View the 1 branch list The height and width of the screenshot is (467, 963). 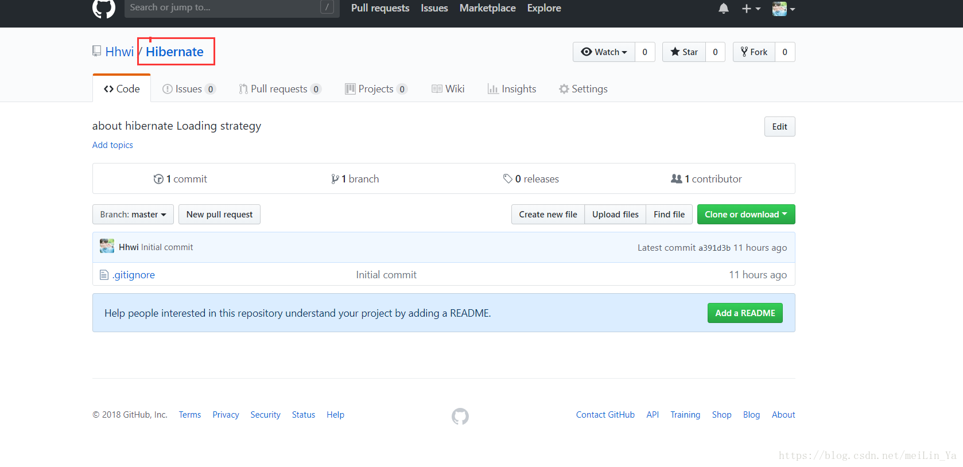click(x=355, y=179)
